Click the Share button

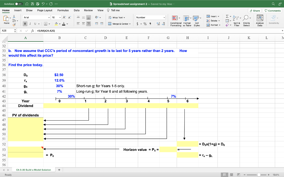(255, 10)
